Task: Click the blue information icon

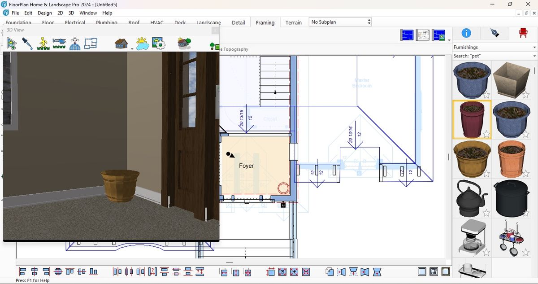Action: click(x=465, y=33)
